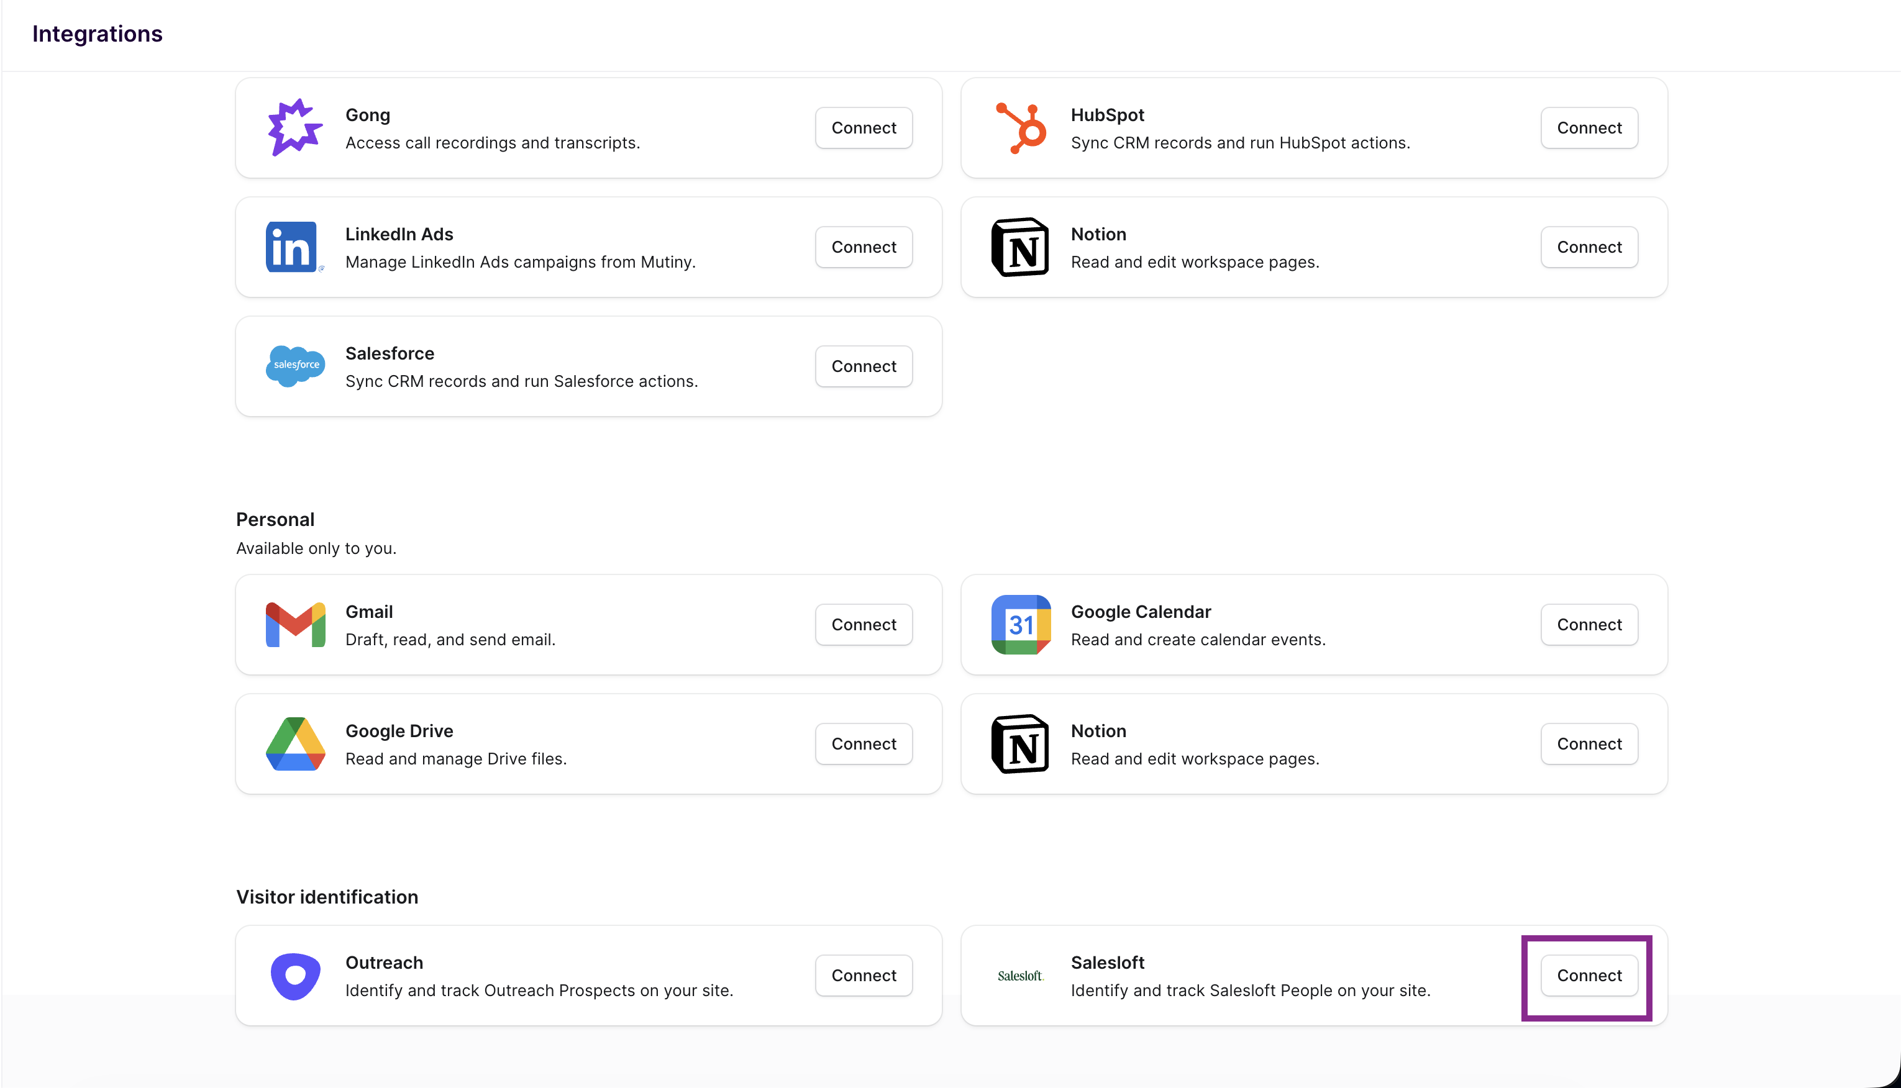Click the Google Calendar card title

pos(1141,612)
